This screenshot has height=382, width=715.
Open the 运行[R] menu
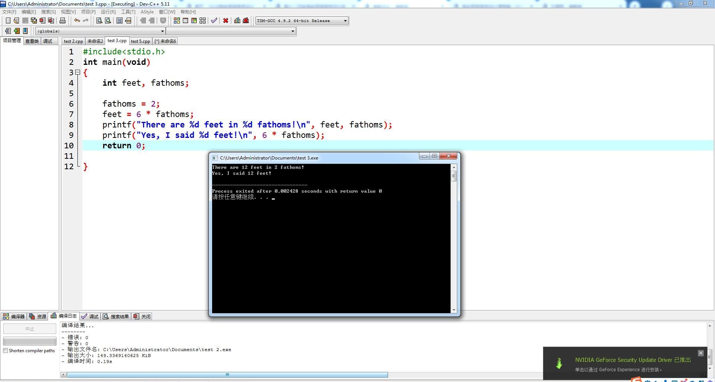108,12
